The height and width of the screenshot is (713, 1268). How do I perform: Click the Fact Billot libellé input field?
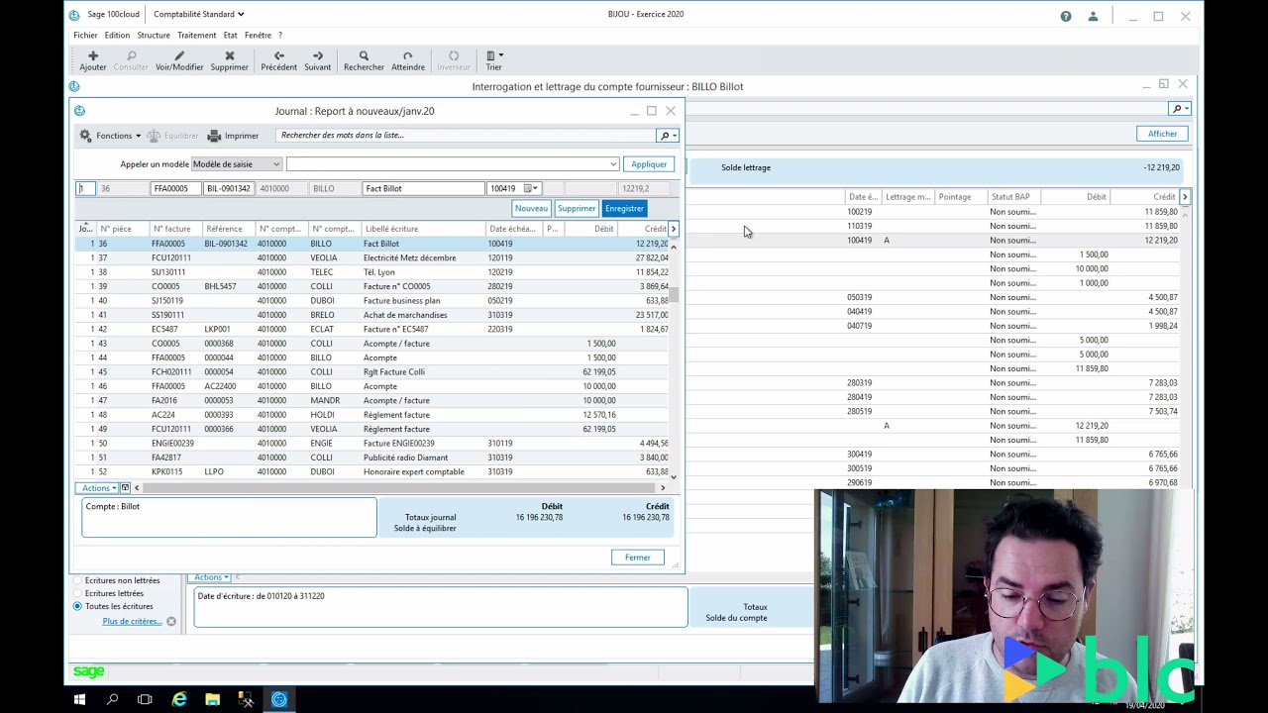point(423,188)
